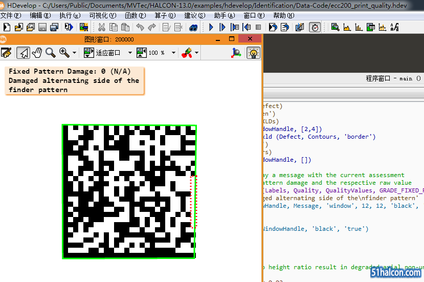Screen dimensions: 424x282
Task: Switch to 3D plot mode icon
Action: 236,53
